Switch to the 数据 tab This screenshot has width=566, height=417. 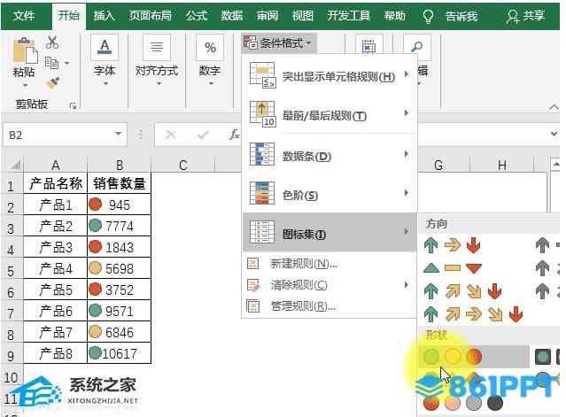click(x=232, y=16)
